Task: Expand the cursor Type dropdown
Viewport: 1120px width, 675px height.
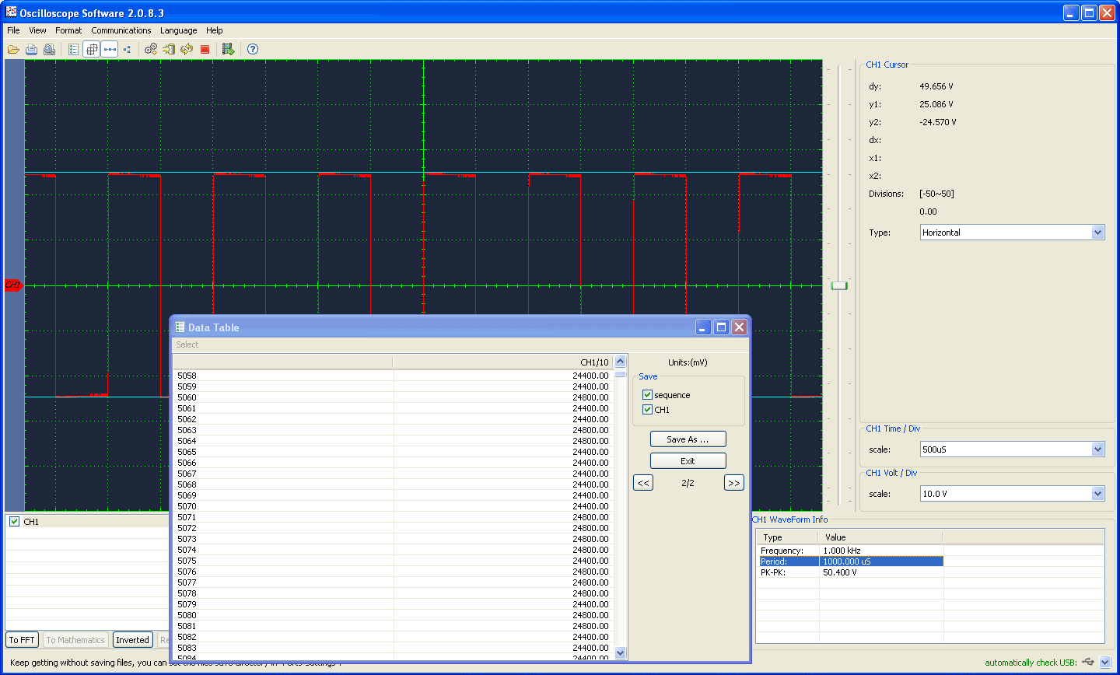Action: [x=1097, y=233]
